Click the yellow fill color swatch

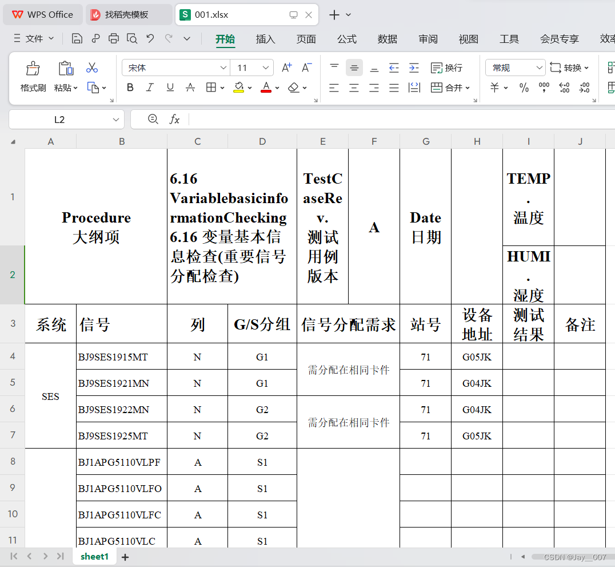[238, 87]
